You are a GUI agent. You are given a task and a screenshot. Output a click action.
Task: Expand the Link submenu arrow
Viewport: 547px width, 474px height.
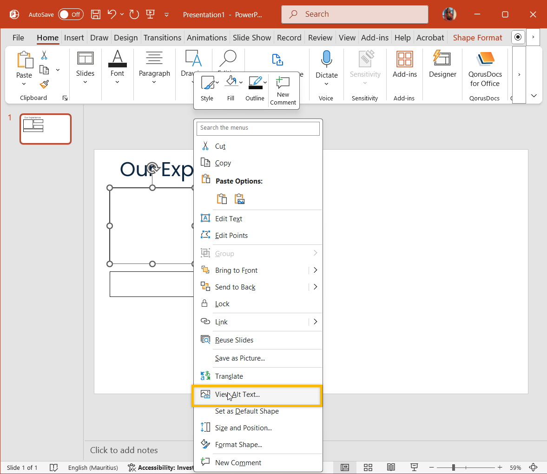click(315, 322)
